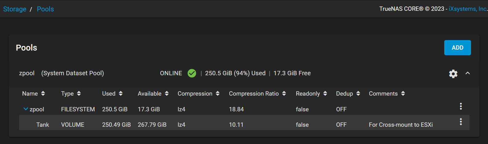Open actions menu for Tank volume
The image size is (488, 144).
[x=461, y=122]
